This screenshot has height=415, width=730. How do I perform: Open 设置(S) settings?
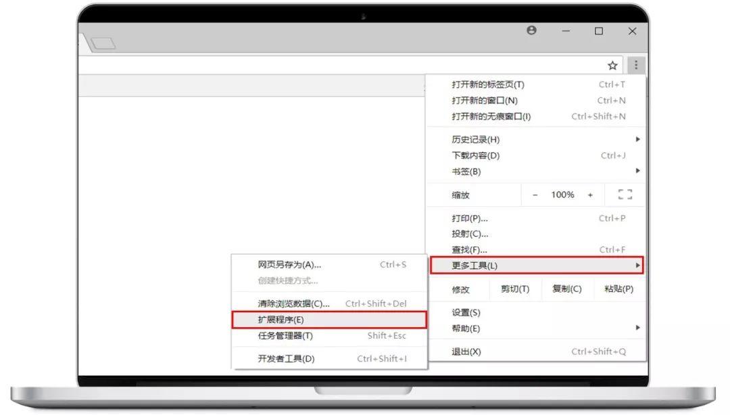[x=536, y=312]
